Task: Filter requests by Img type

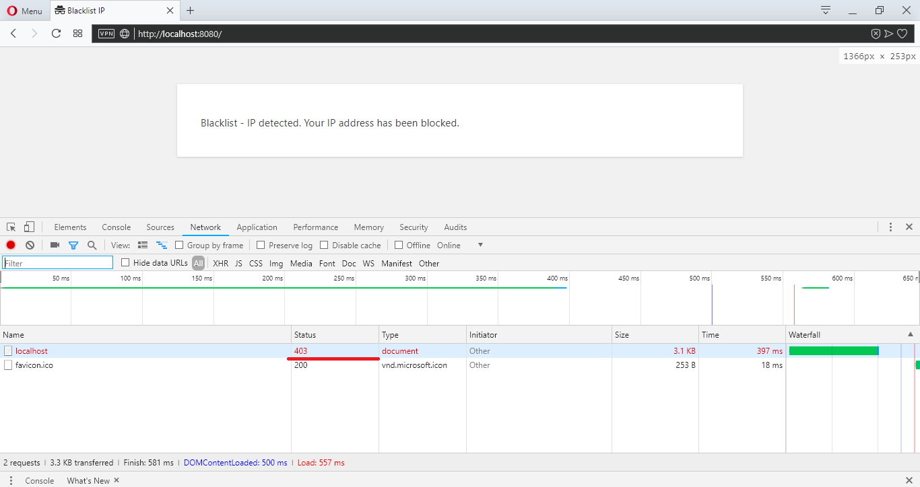Action: [x=276, y=264]
